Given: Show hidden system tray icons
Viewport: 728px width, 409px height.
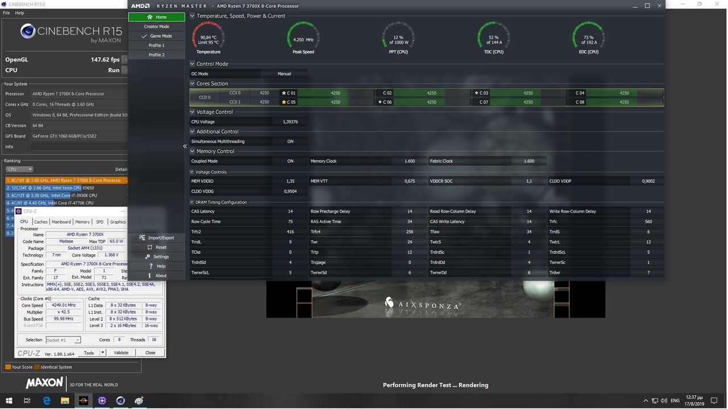Looking at the screenshot, I should [646, 401].
